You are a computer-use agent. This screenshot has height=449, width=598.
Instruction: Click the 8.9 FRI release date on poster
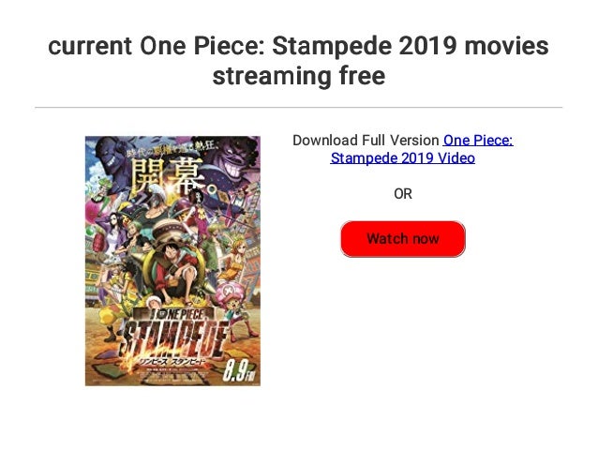239,370
